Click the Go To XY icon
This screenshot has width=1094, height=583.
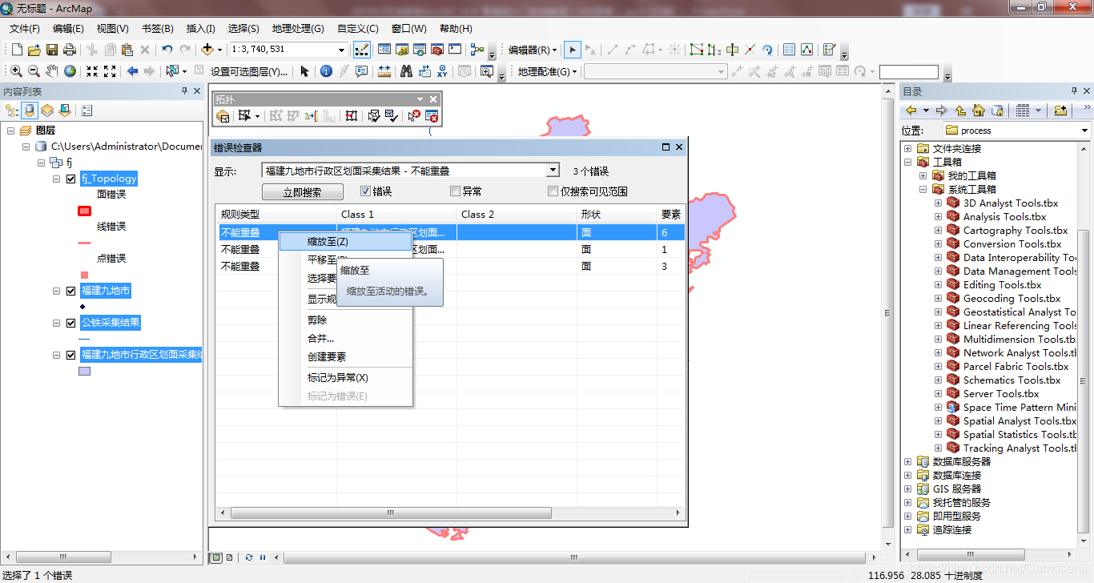(x=442, y=71)
